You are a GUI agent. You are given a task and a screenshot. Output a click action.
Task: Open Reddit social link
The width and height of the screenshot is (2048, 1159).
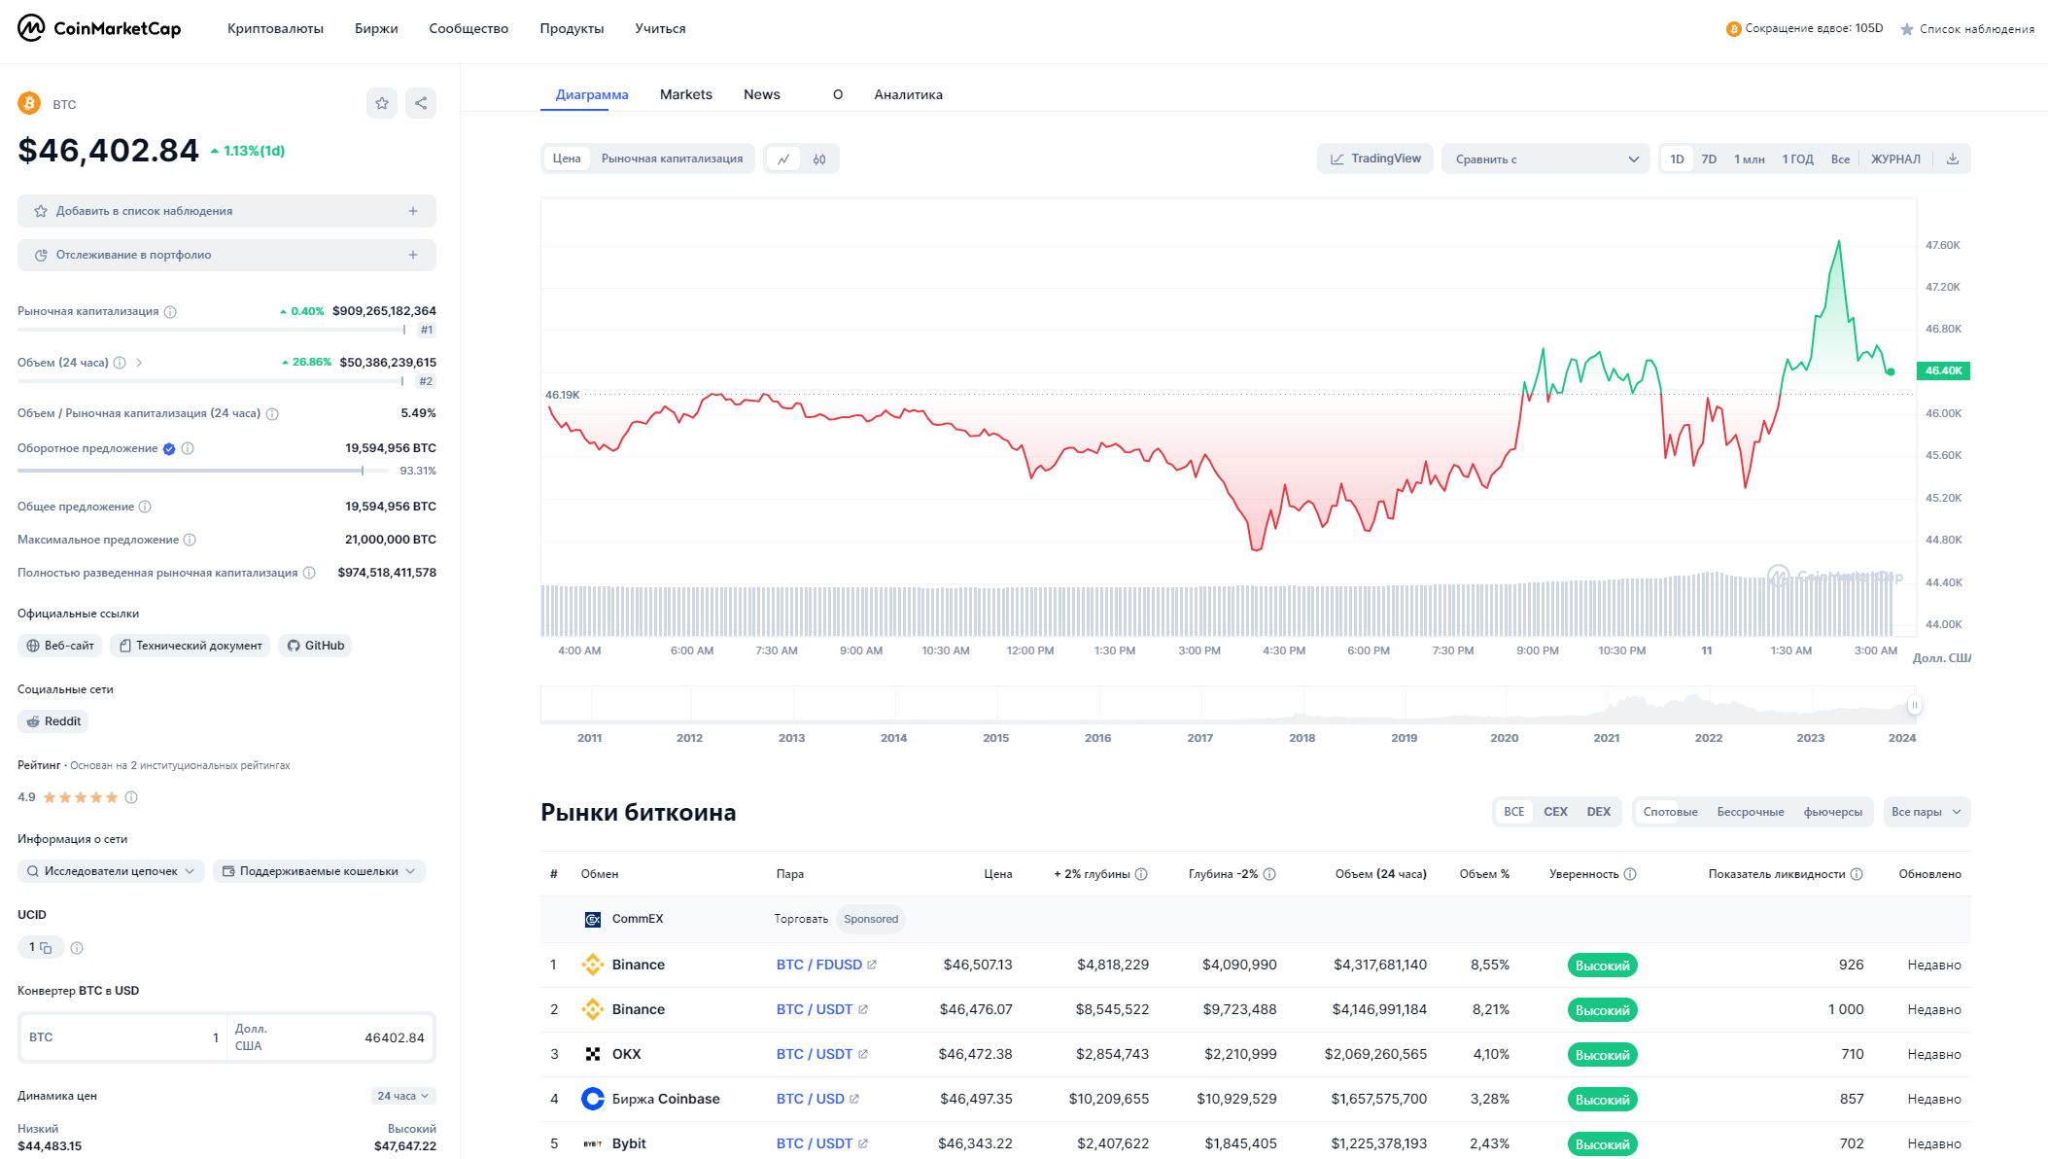pyautogui.click(x=52, y=721)
